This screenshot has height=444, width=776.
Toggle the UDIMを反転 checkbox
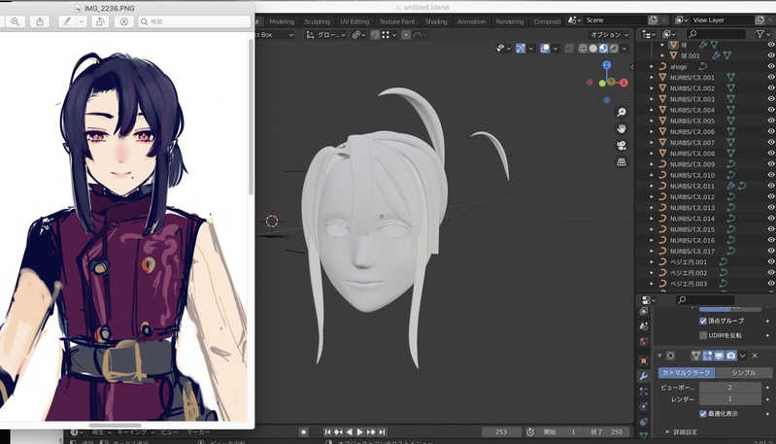[x=704, y=335]
